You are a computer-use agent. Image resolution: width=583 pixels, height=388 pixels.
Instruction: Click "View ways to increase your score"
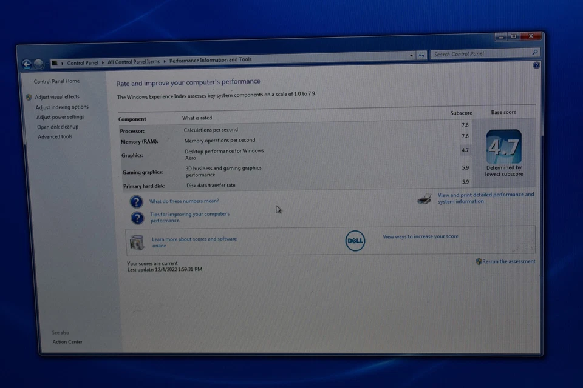click(x=420, y=236)
